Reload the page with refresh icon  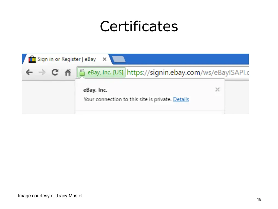tap(55, 72)
